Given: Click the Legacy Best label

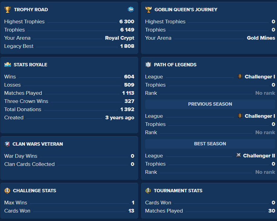Looking at the screenshot, I should click(19, 46).
